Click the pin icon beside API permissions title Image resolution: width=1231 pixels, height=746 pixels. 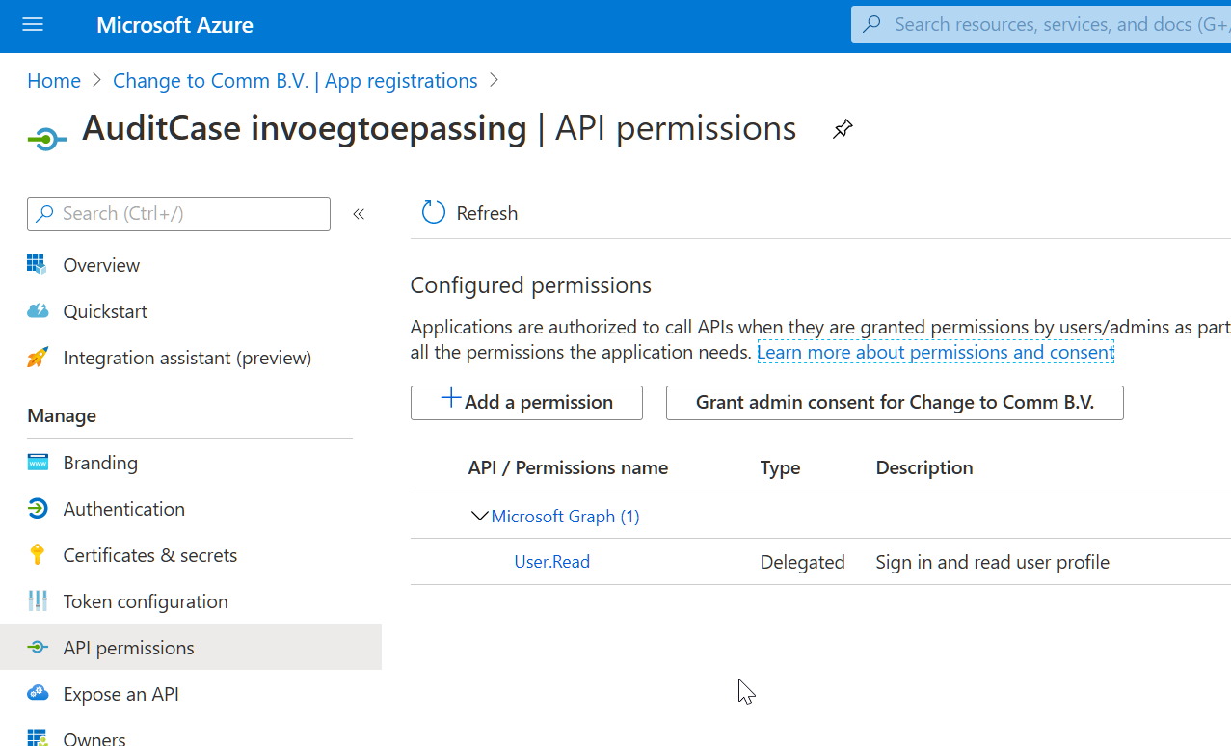click(843, 129)
